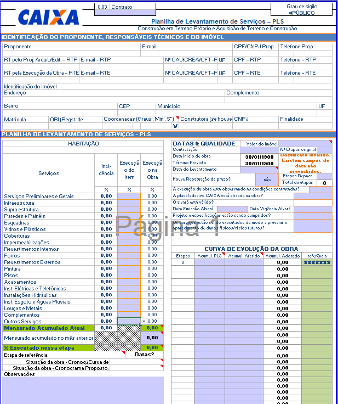This screenshot has width=338, height=404.
Task: Click the Complemento input field
Action: pos(279,99)
